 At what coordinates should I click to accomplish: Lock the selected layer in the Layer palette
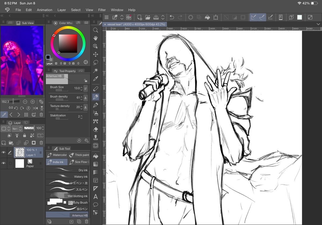coord(24,135)
